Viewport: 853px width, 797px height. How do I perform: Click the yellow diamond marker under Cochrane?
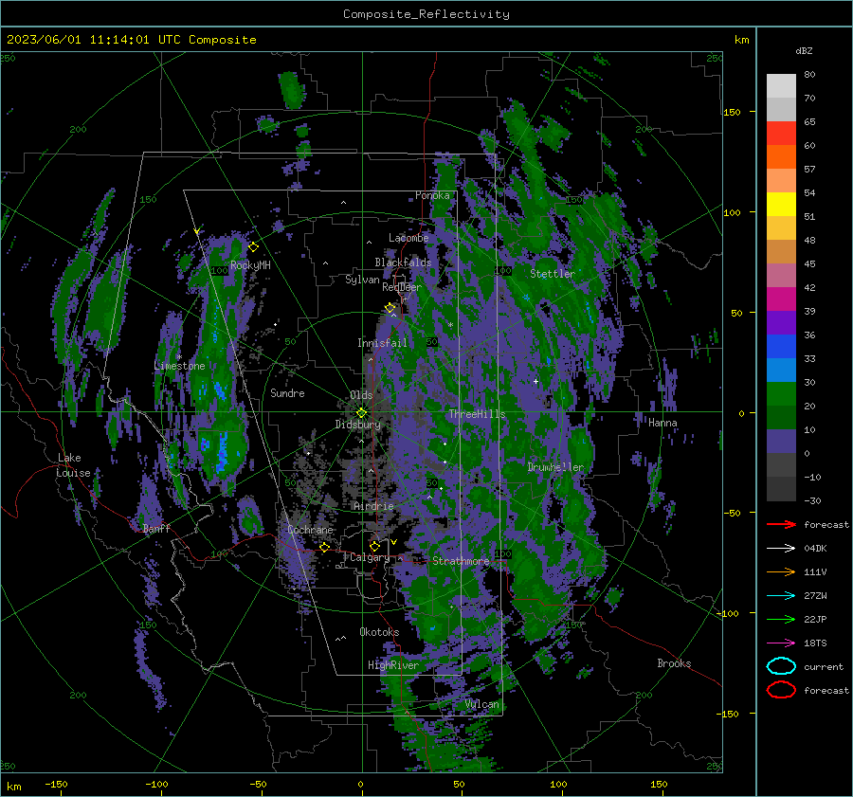(325, 547)
